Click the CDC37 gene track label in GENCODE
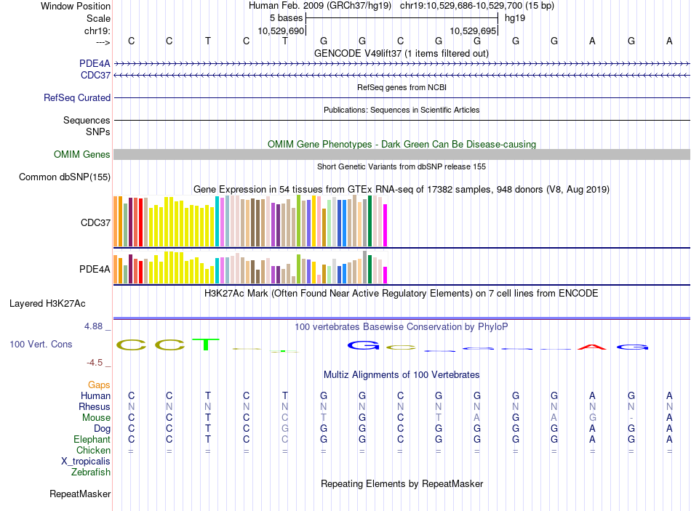Image resolution: width=691 pixels, height=511 pixels. 95,76
